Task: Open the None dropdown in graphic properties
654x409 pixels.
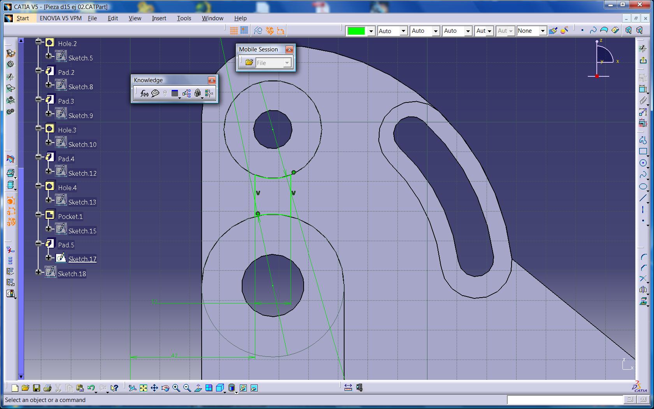Action: [x=542, y=31]
